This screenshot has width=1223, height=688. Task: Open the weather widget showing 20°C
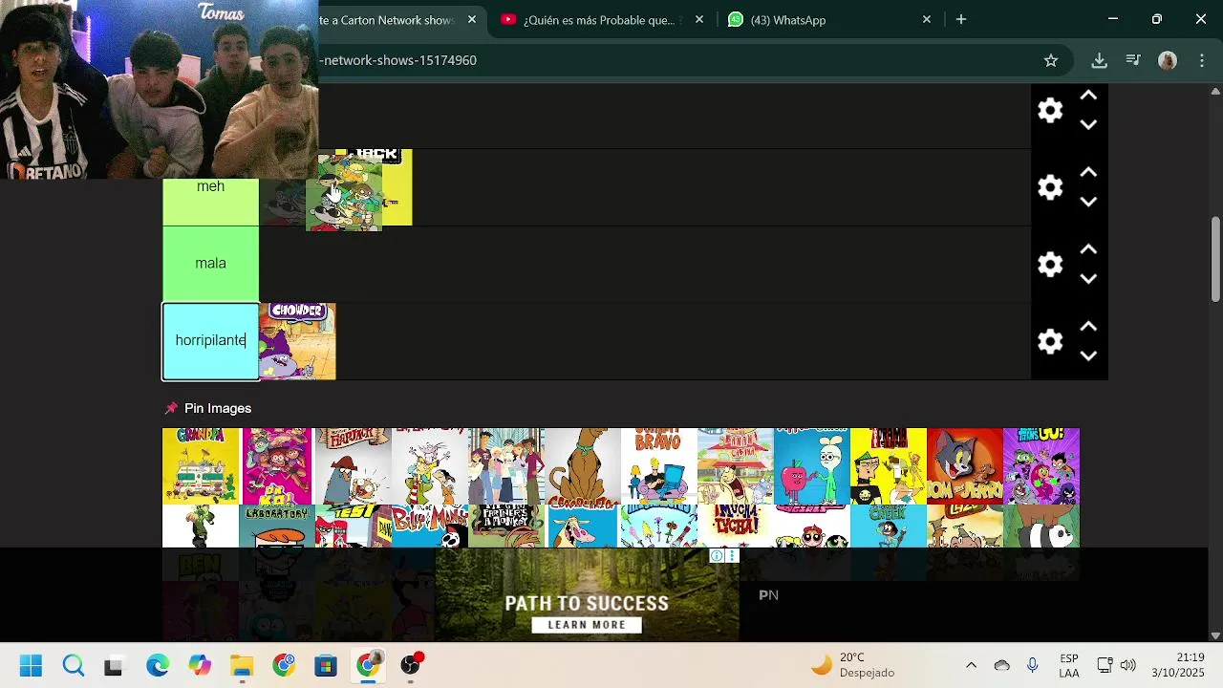pos(853,665)
